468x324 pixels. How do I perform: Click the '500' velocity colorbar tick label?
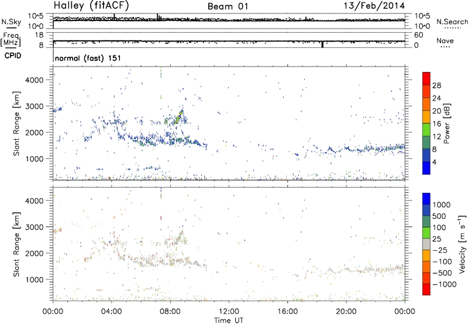(439, 216)
